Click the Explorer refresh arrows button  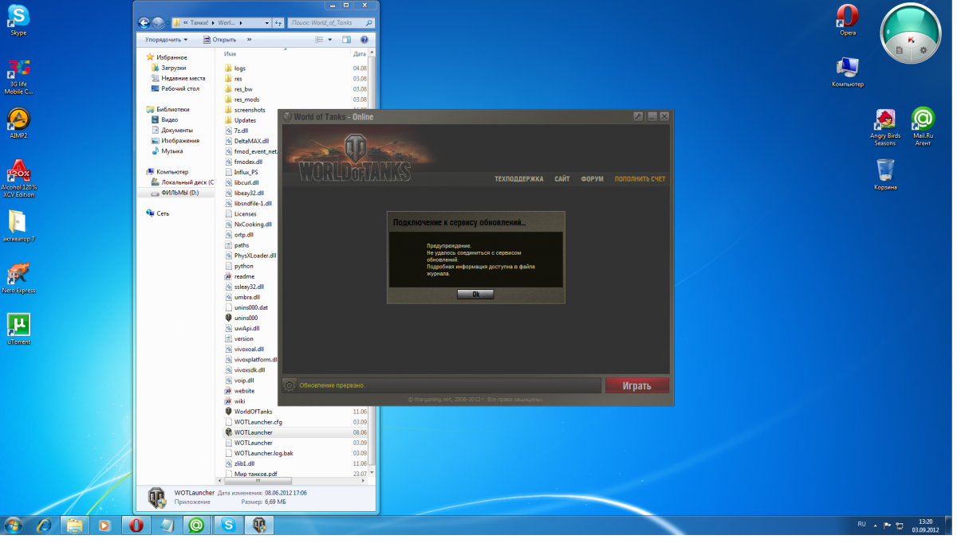tap(278, 23)
